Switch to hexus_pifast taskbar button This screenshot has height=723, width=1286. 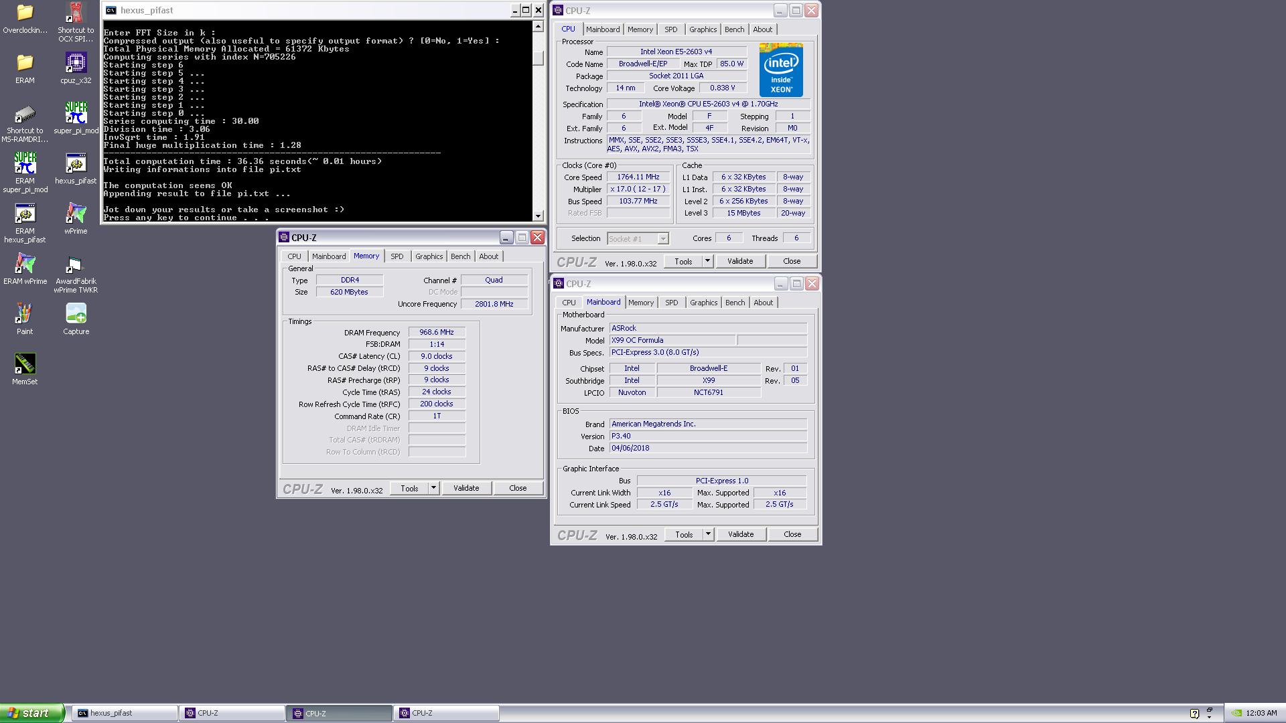[x=127, y=713]
